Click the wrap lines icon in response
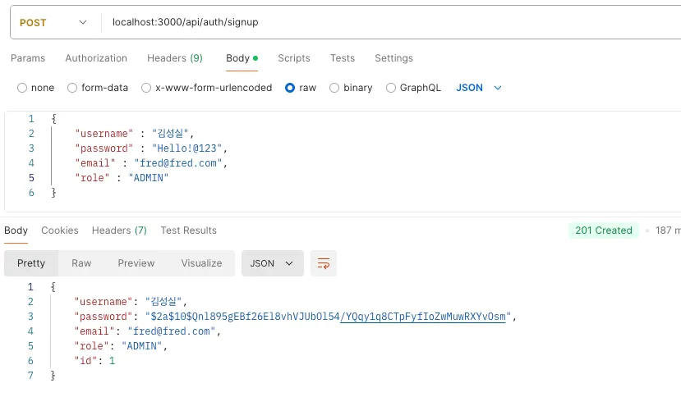 pyautogui.click(x=324, y=263)
